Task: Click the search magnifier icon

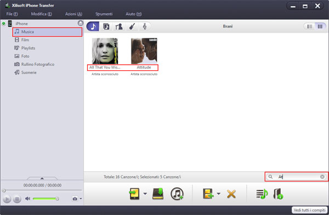Action: (x=270, y=177)
